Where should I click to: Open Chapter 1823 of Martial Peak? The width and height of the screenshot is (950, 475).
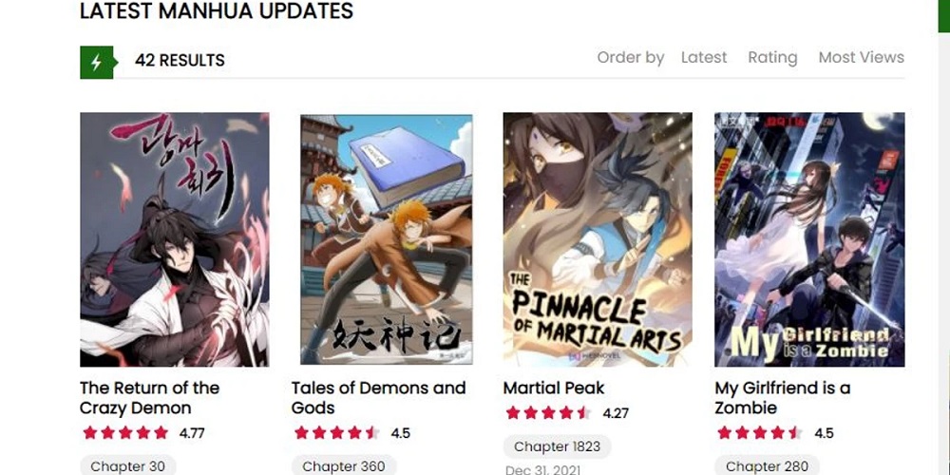[x=557, y=447]
